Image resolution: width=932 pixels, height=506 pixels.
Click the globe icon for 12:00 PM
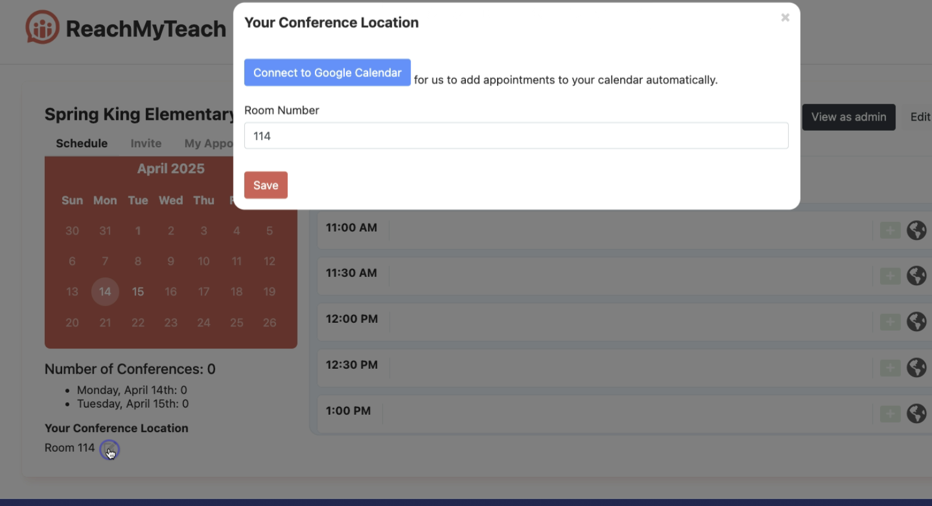click(916, 322)
